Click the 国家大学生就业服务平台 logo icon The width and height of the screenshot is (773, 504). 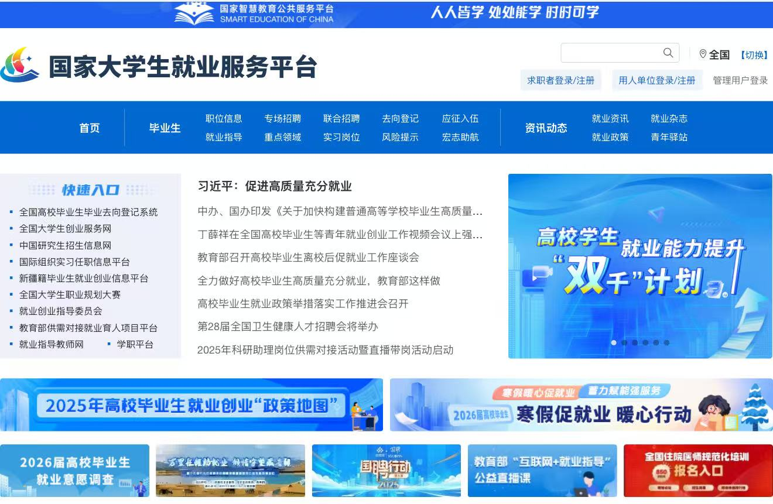20,65
